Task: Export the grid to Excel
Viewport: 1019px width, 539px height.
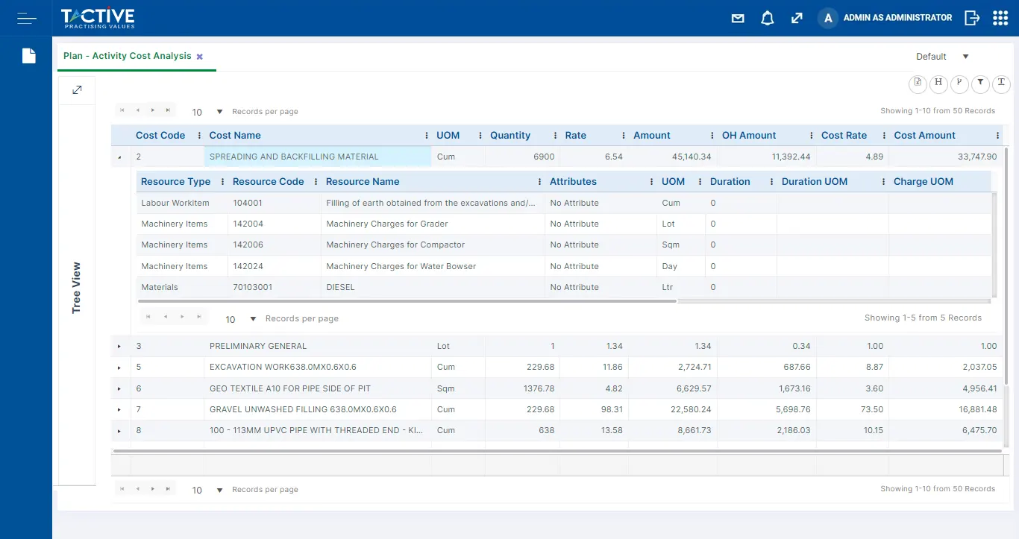Action: tap(918, 83)
